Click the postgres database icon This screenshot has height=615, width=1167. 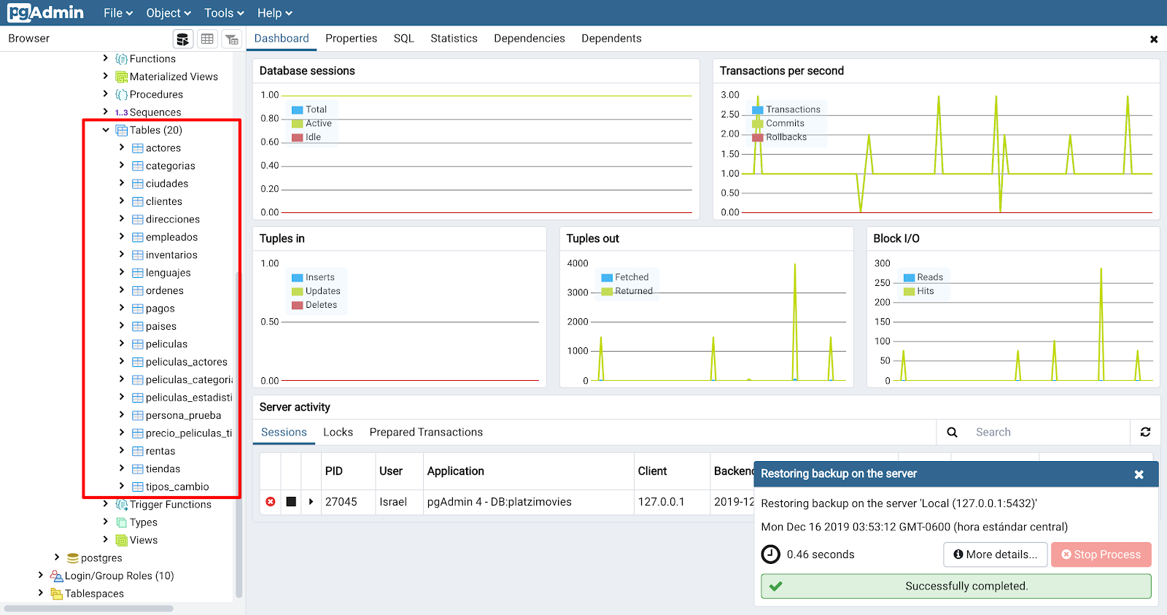click(x=73, y=558)
